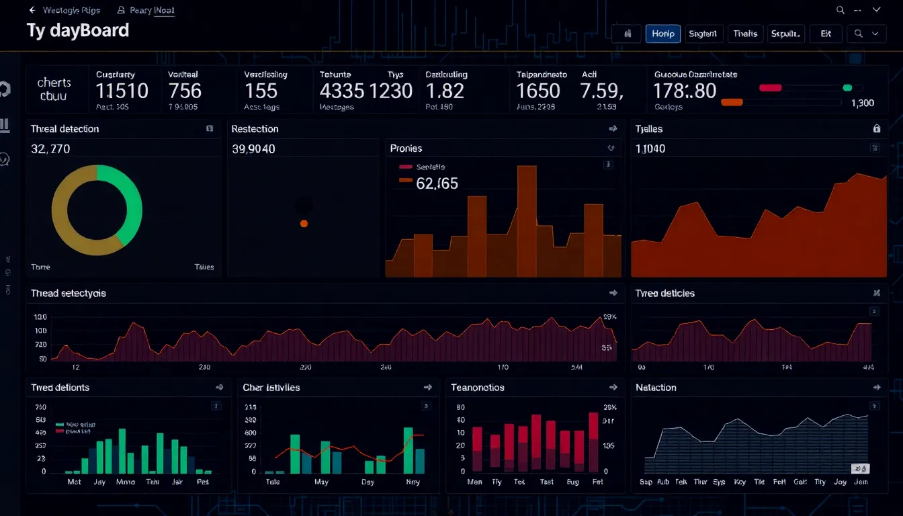Viewport: 903px width, 516px height.
Task: Switch to the Sigtent tab
Action: tap(703, 33)
